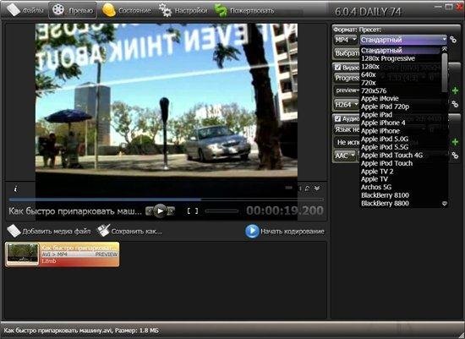This screenshot has width=465, height=339.
Task: Open the Язык не audio language dropdown
Action: [347, 129]
